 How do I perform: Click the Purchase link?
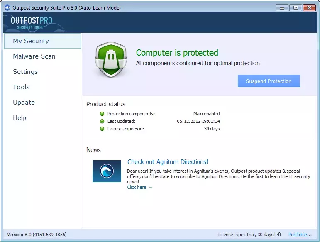point(300,235)
